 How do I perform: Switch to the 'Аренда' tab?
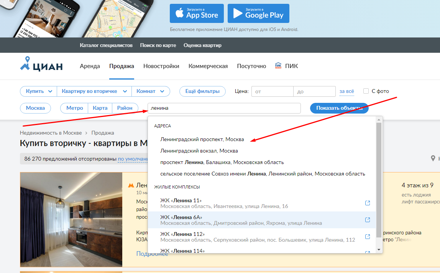point(90,66)
